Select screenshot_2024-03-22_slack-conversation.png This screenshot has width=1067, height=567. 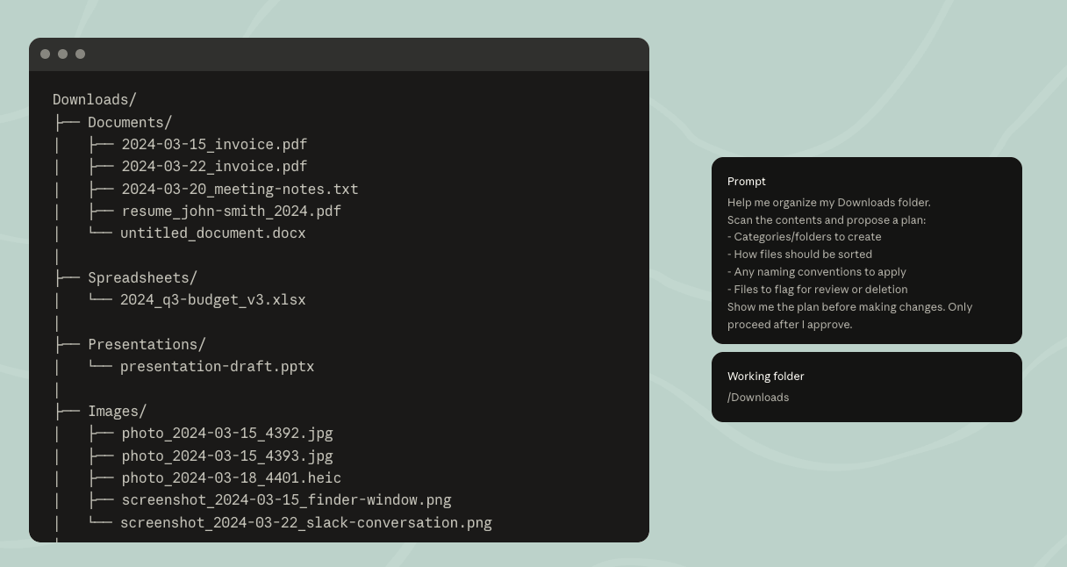click(x=306, y=522)
